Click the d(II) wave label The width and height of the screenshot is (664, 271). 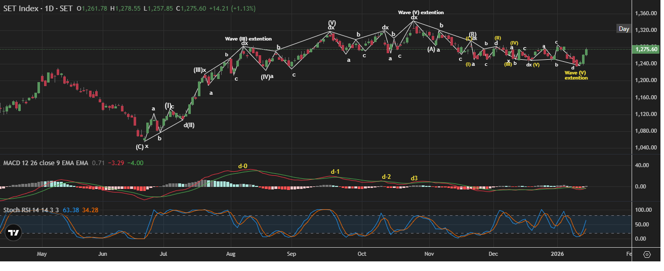pos(189,125)
